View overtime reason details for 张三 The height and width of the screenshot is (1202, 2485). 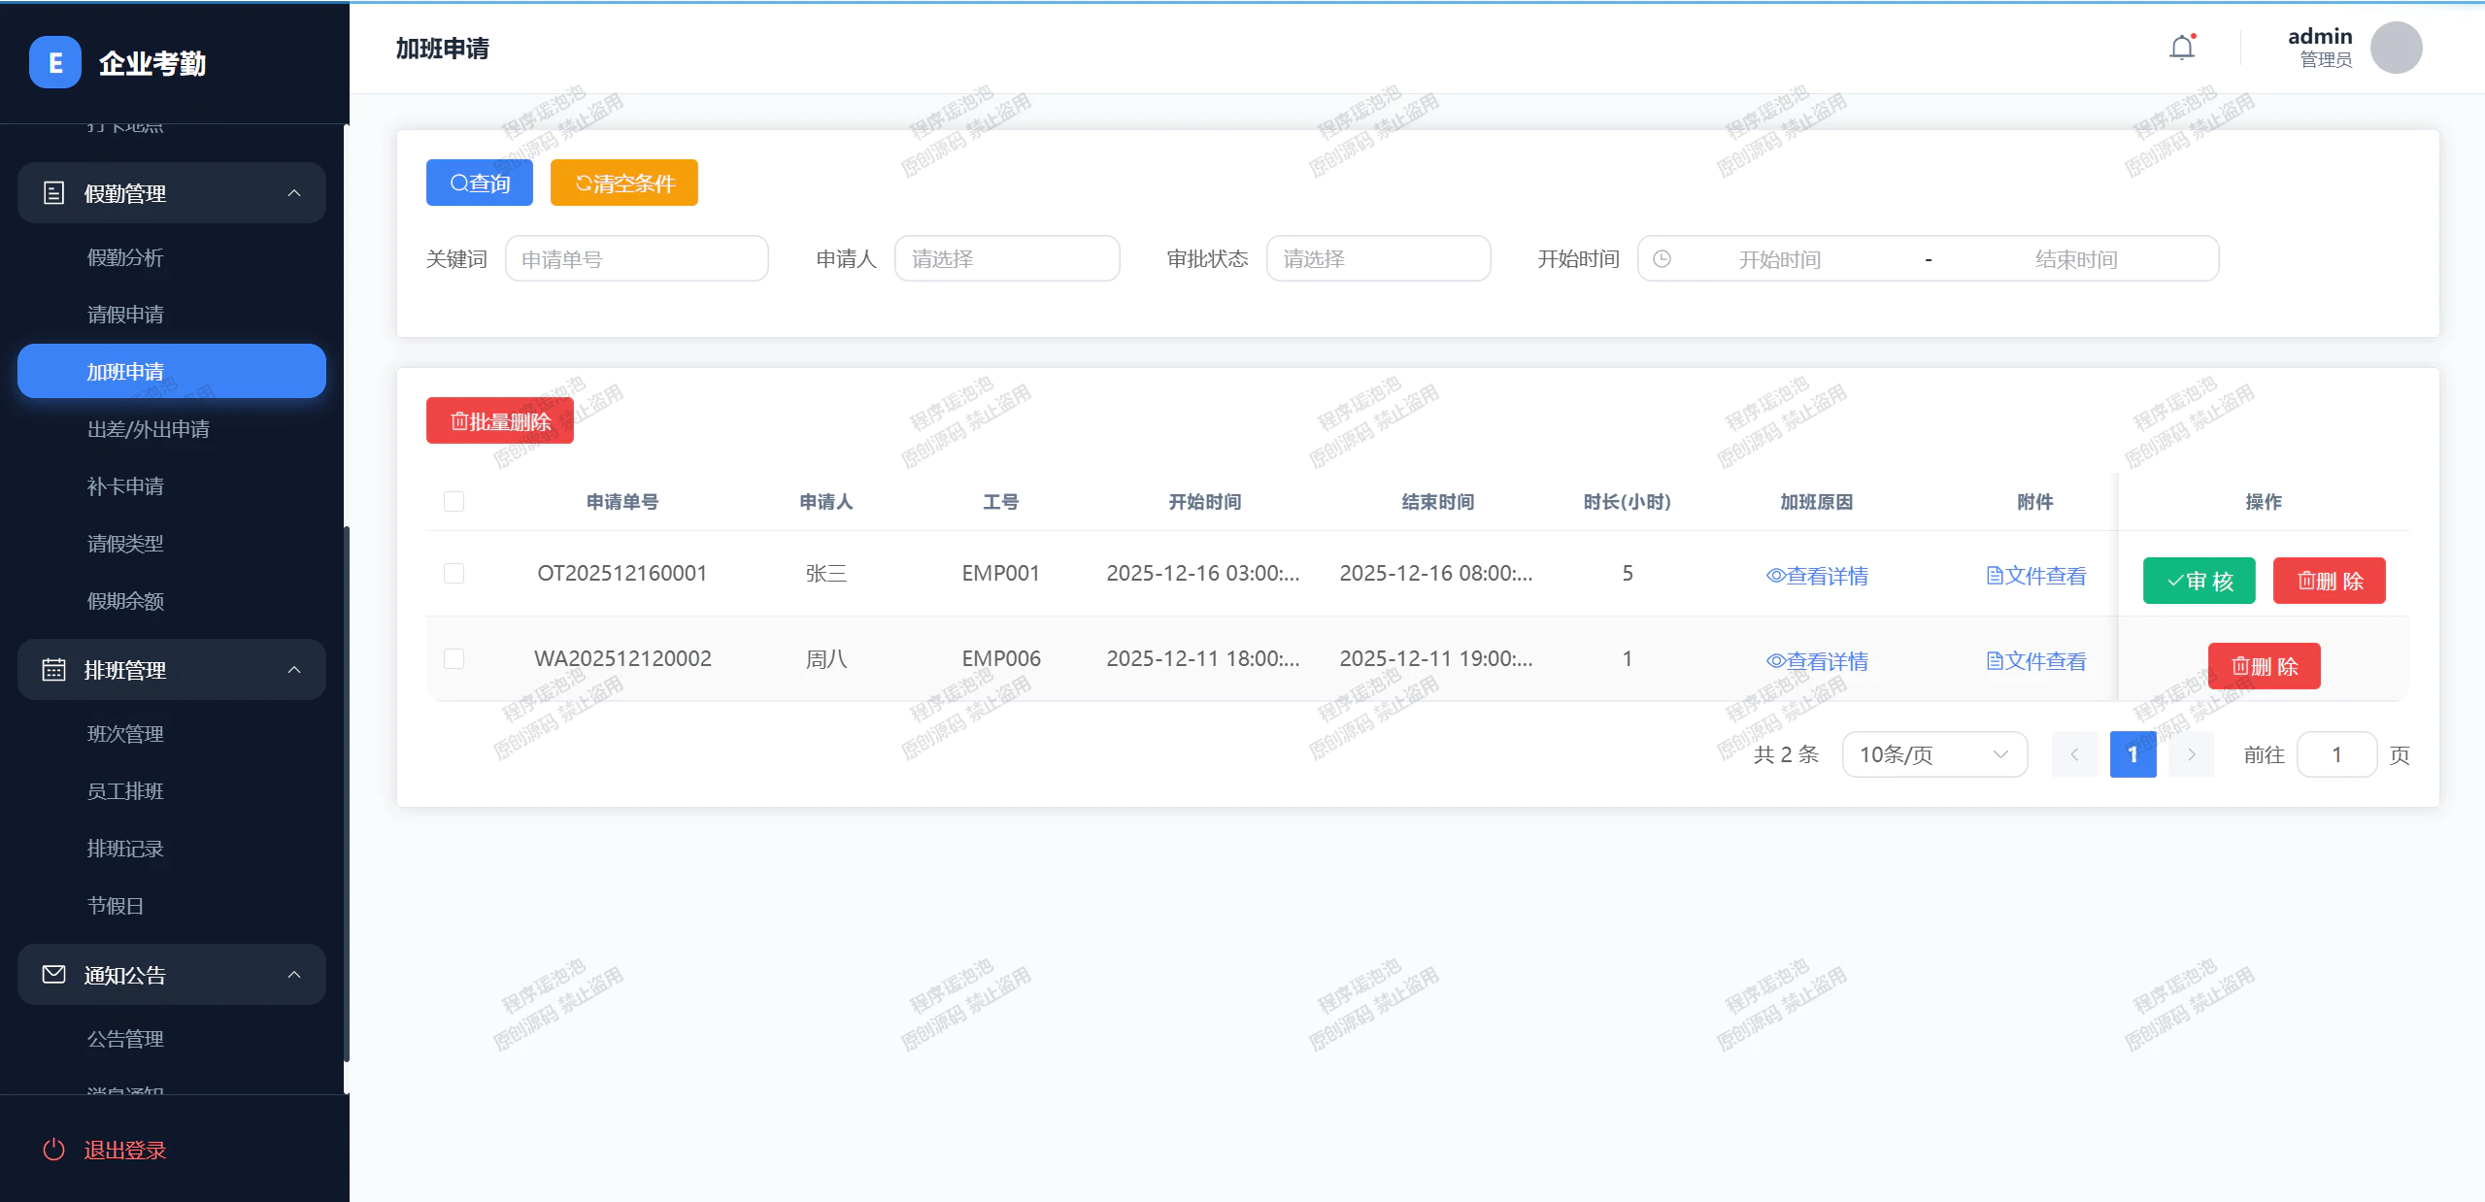click(x=1817, y=576)
